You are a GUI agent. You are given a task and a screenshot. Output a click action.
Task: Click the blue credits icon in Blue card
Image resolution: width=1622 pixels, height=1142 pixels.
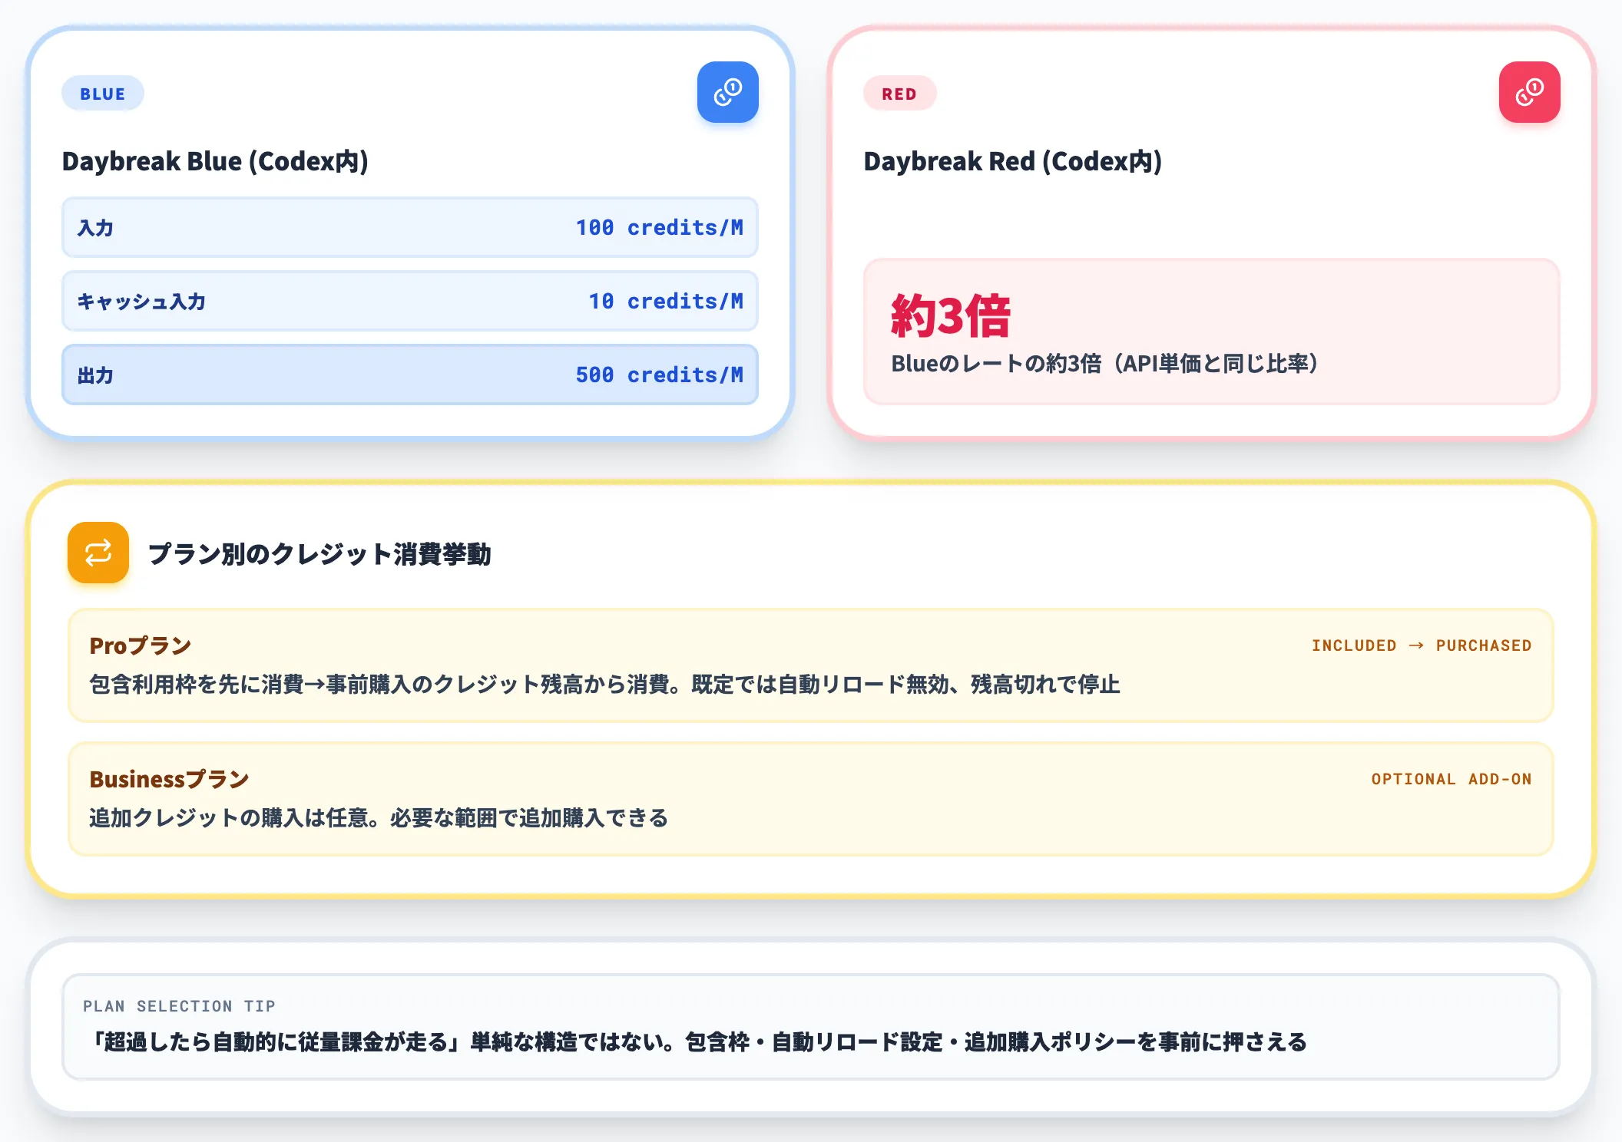[727, 92]
